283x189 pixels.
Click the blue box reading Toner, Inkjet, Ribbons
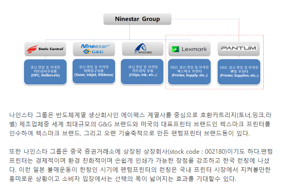[x=94, y=72]
